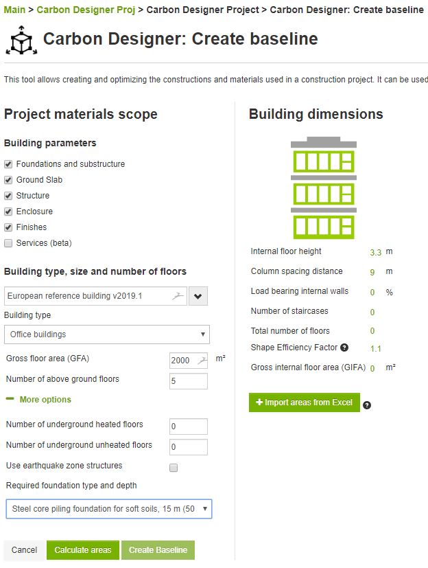Uncheck Foundations and substructure checkbox

pyautogui.click(x=8, y=164)
